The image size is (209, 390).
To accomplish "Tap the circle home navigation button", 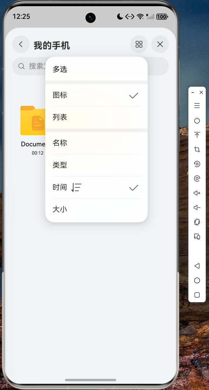I will pos(197,280).
